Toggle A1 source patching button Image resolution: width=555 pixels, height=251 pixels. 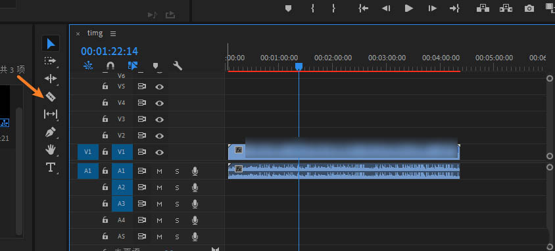pos(87,171)
